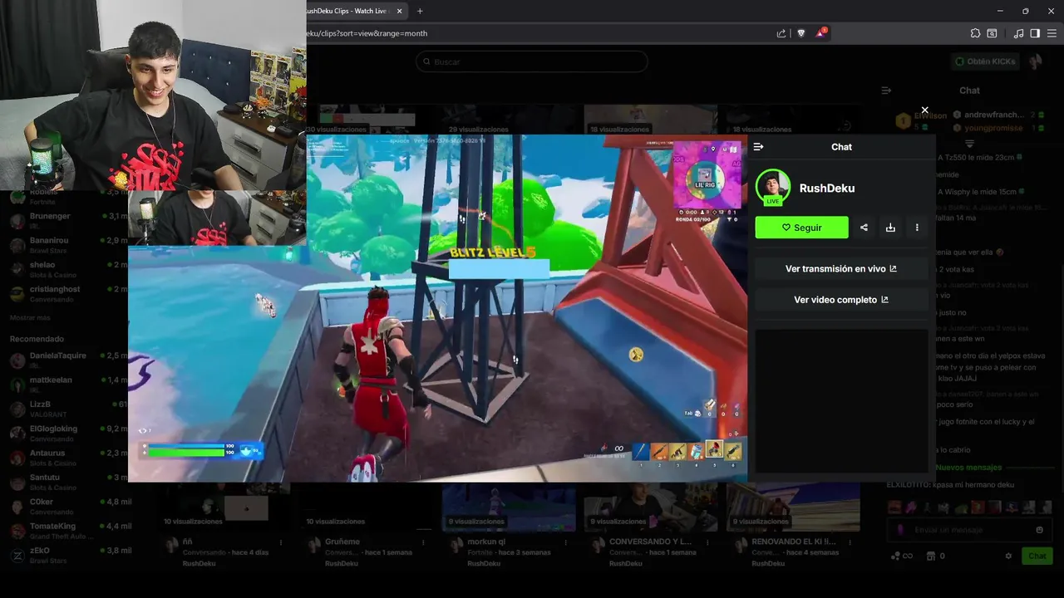The image size is (1064, 598).
Task: Close the RushDeku Clips browser tab
Action: pos(400,11)
